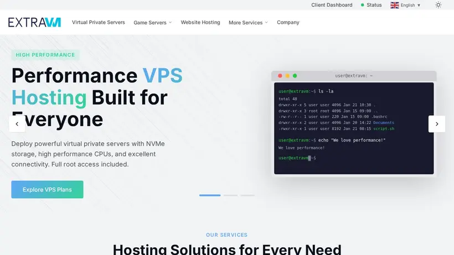Expand the Game Servers dropdown
454x255 pixels.
[x=153, y=23]
